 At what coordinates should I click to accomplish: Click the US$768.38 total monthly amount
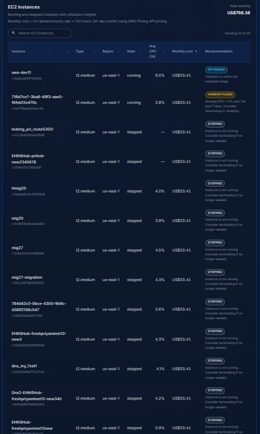pos(239,13)
